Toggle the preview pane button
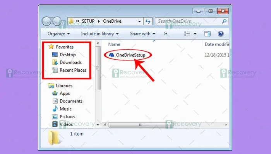This screenshot has width=271, height=154. [x=208, y=34]
